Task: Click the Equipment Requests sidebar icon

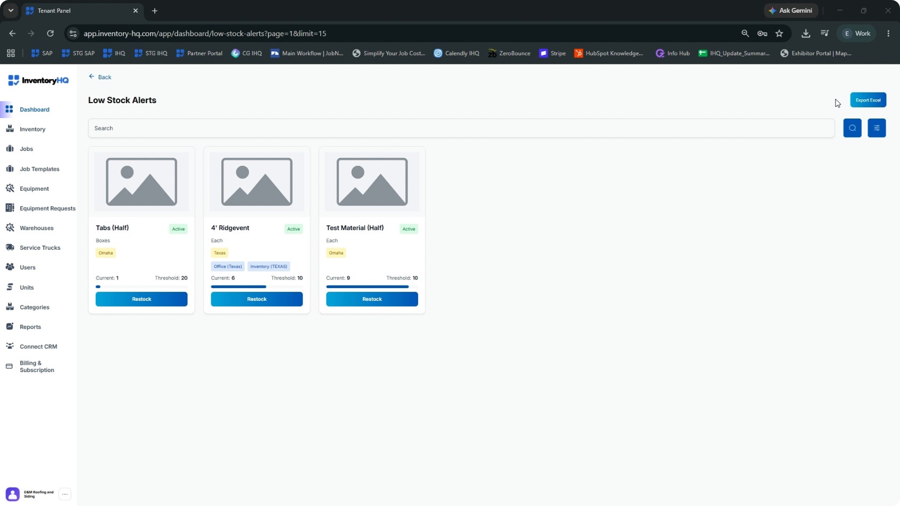Action: pos(10,208)
